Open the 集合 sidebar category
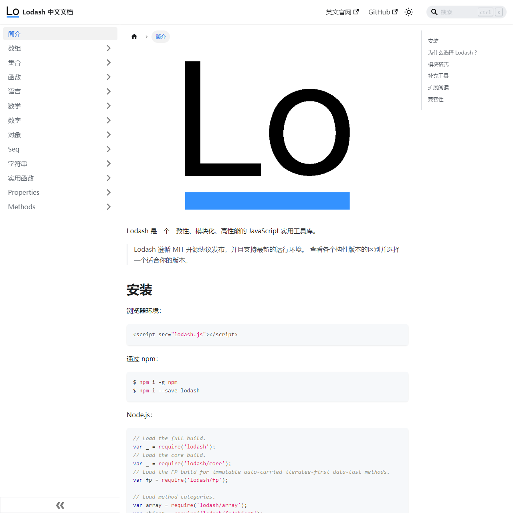This screenshot has height=513, width=513. 52,63
